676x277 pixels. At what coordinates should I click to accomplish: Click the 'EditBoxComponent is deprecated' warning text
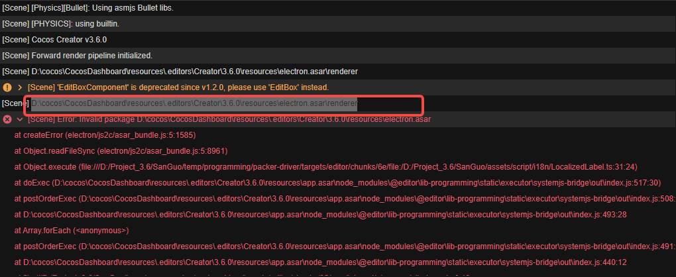[178, 87]
